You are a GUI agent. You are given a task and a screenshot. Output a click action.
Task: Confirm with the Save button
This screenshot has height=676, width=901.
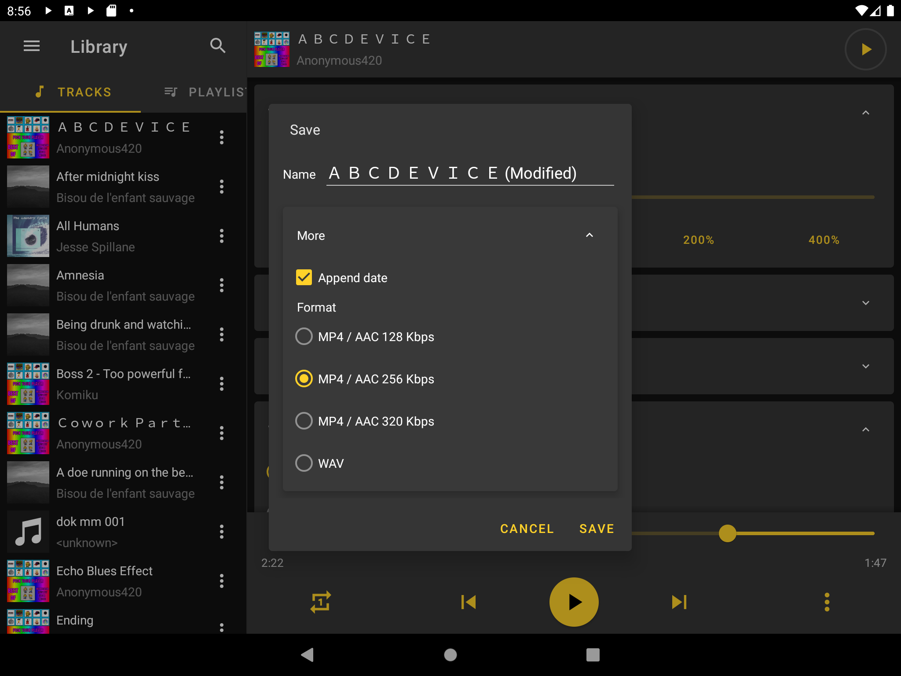597,529
